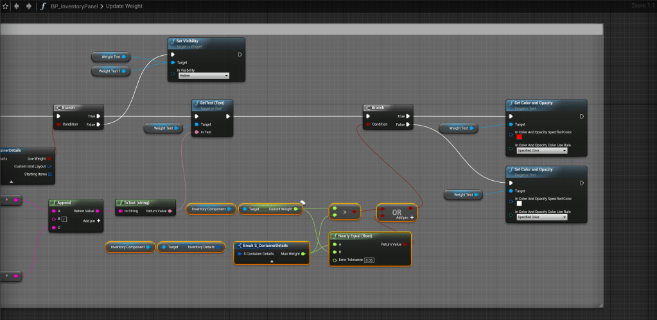Screen dimensions: 657x320
Task: Click the second Branch node's Condition pin
Action: point(368,124)
